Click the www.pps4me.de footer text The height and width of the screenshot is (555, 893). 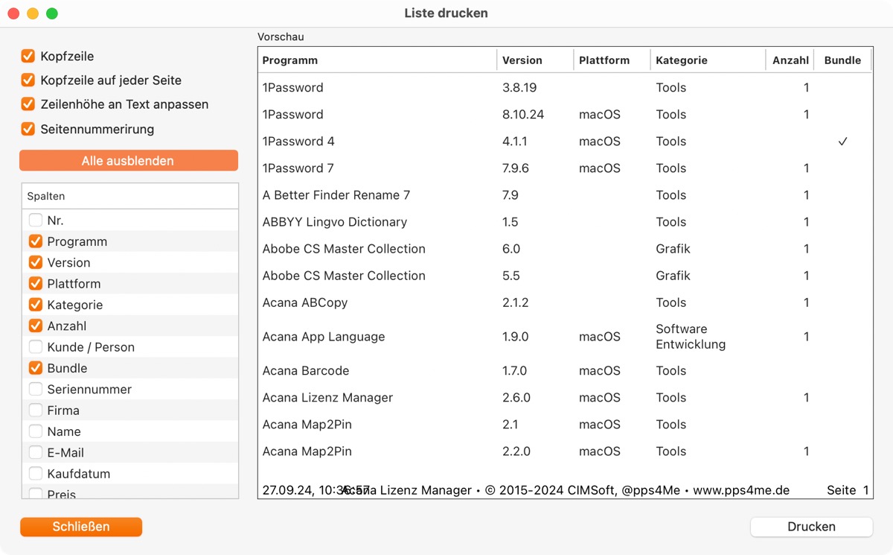741,490
